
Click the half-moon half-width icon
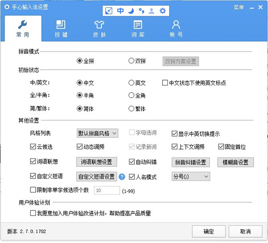[x=131, y=10]
